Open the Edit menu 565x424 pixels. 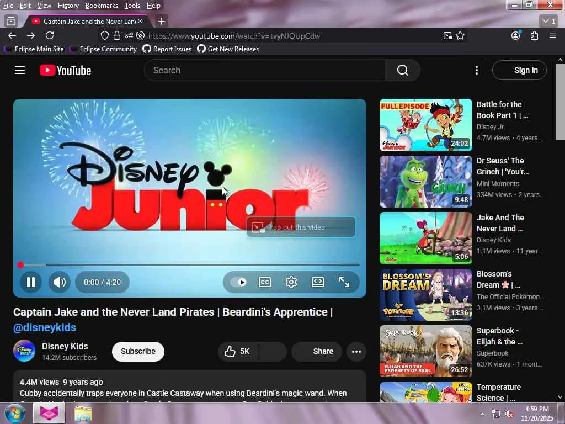tap(25, 6)
